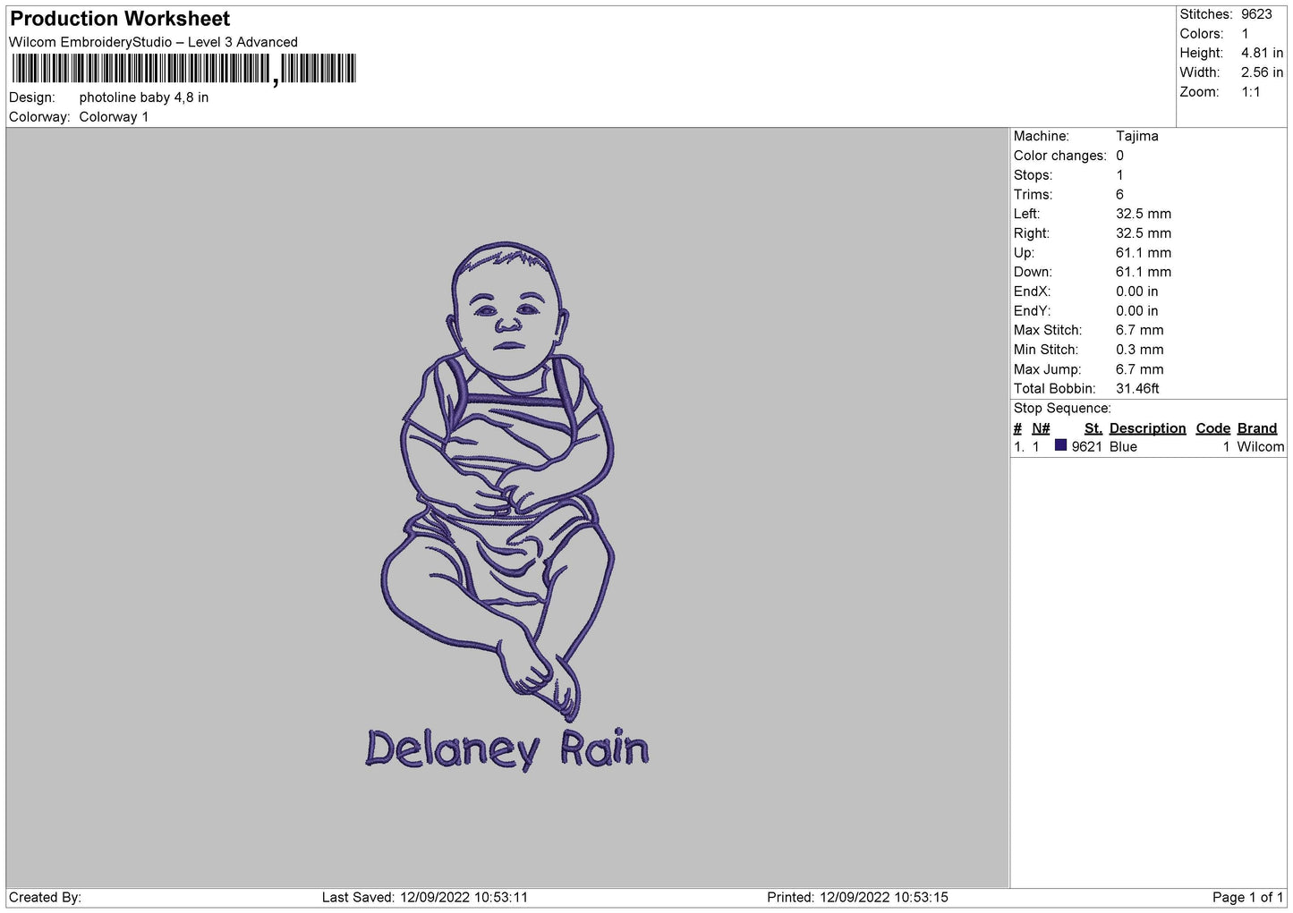This screenshot has height=913, width=1293.
Task: Click the Zoom value 1:1
Action: pyautogui.click(x=1251, y=92)
